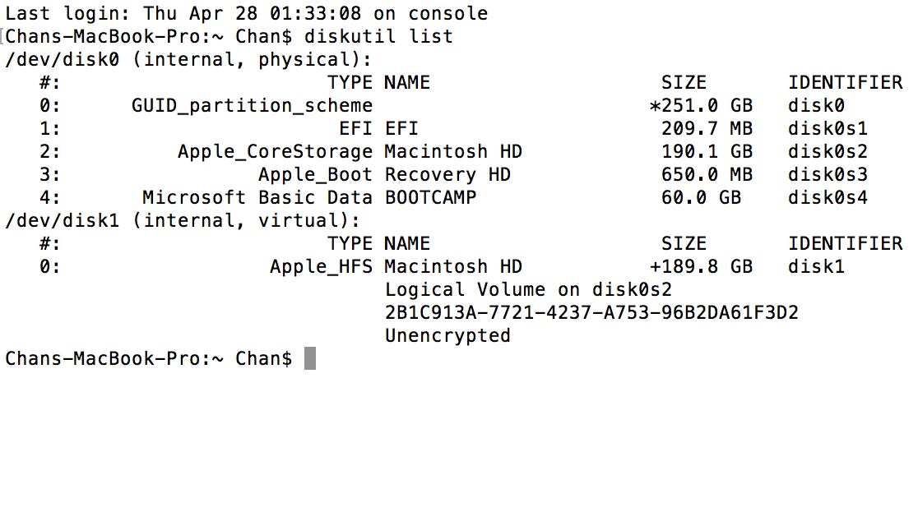This screenshot has height=521, width=918.
Task: Click the disk0s2 identifier text
Action: [828, 152]
